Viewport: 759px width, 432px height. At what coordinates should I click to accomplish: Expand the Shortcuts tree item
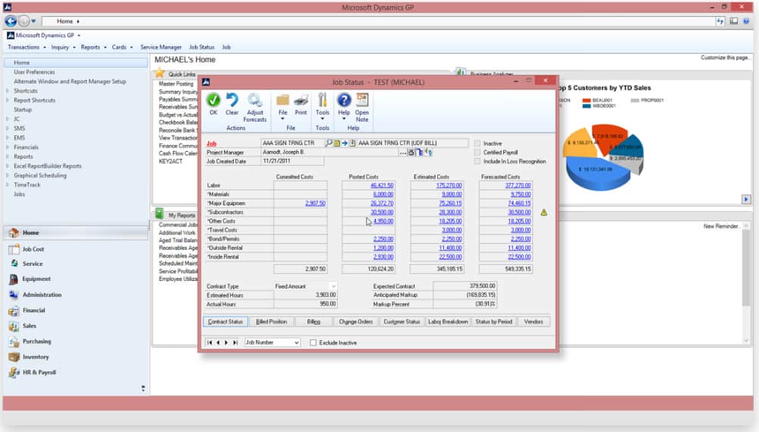8,90
